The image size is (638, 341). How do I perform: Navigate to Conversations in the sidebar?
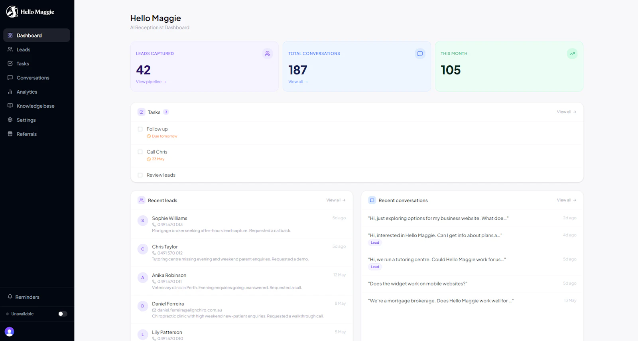click(37, 77)
